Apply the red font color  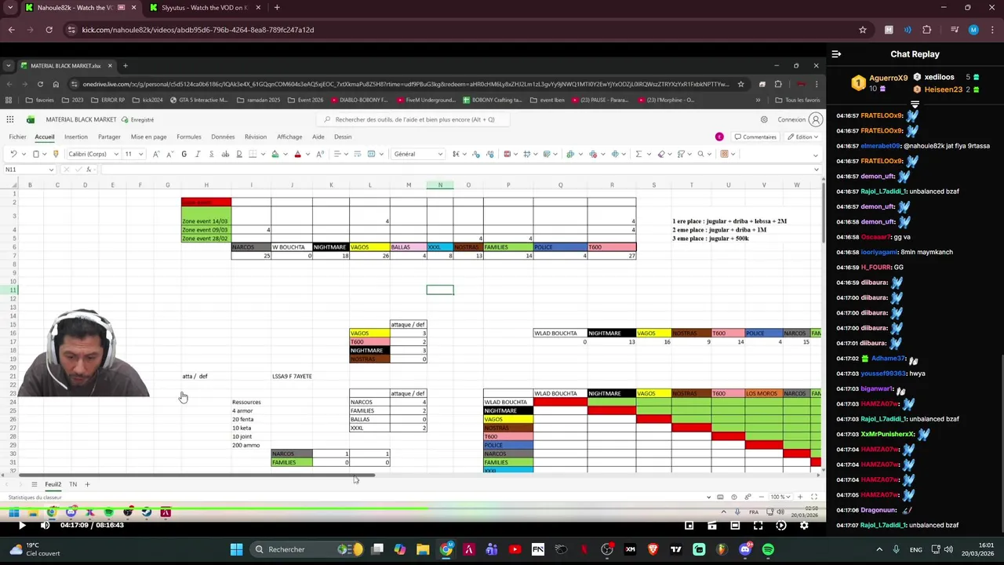[297, 154]
